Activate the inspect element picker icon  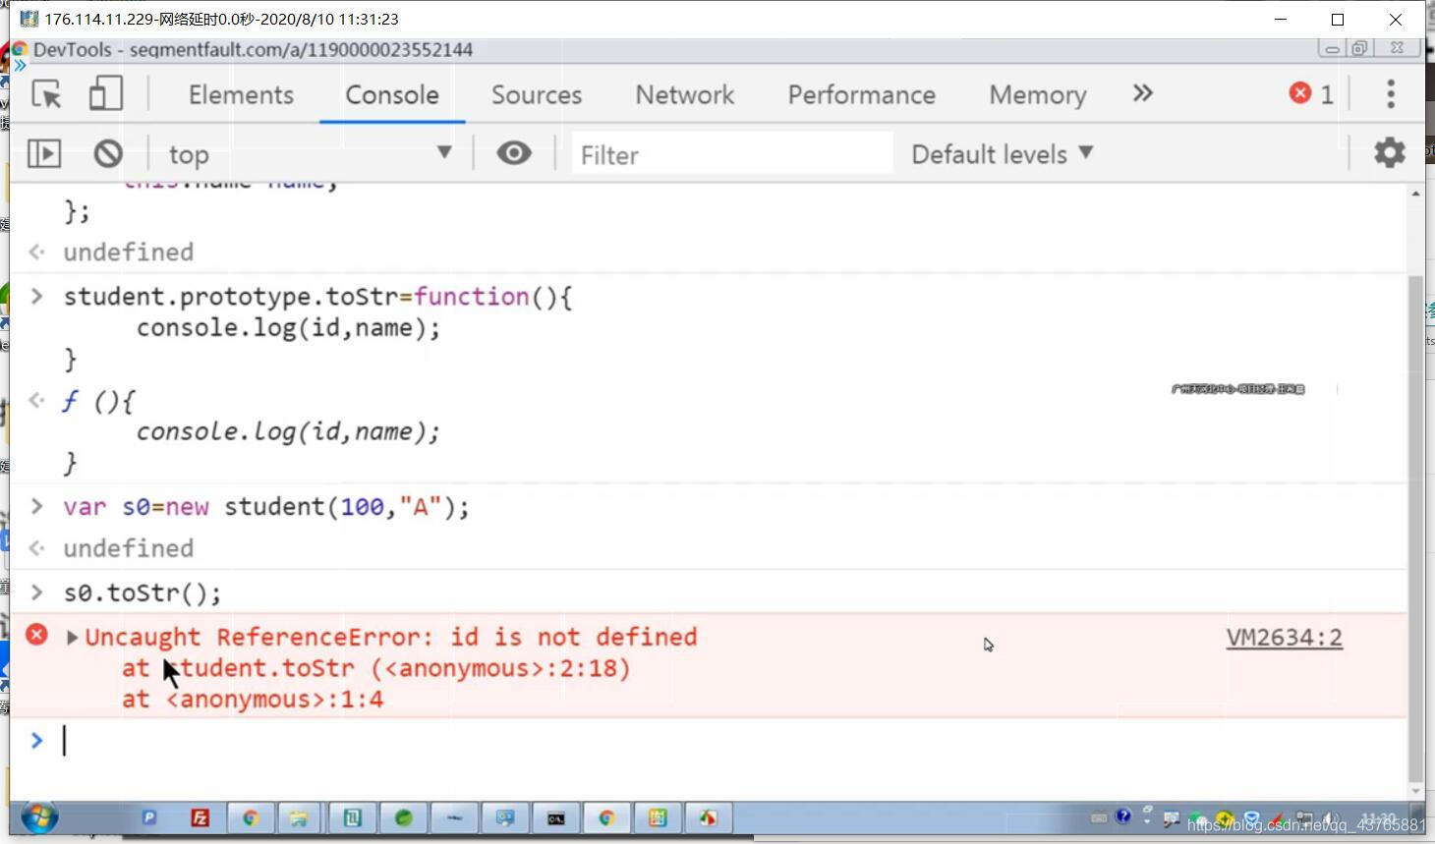tap(46, 94)
